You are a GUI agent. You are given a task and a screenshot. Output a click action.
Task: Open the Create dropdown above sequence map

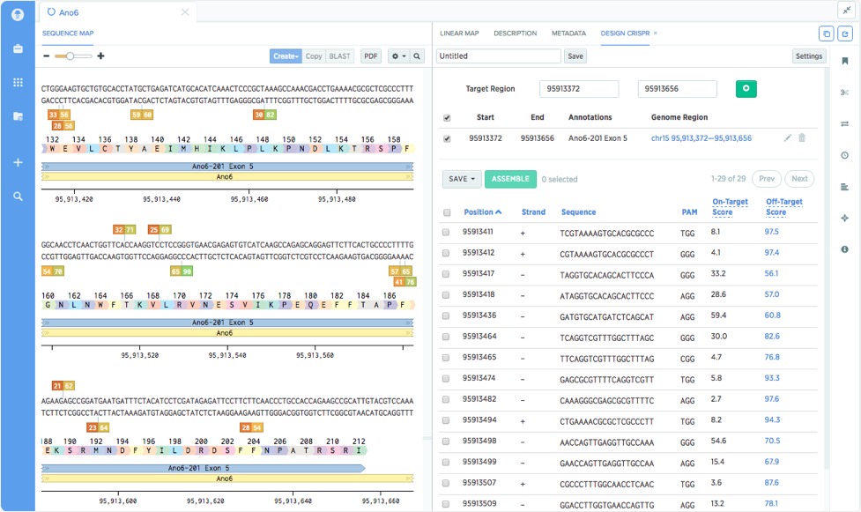[288, 56]
